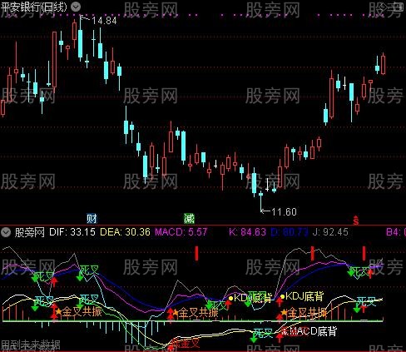The height and width of the screenshot is (352, 406).
Task: Click the 股旁网 indicator name before DIF
Action: (30, 232)
